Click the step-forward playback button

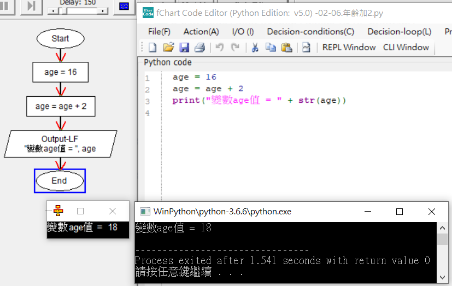[x=31, y=6]
